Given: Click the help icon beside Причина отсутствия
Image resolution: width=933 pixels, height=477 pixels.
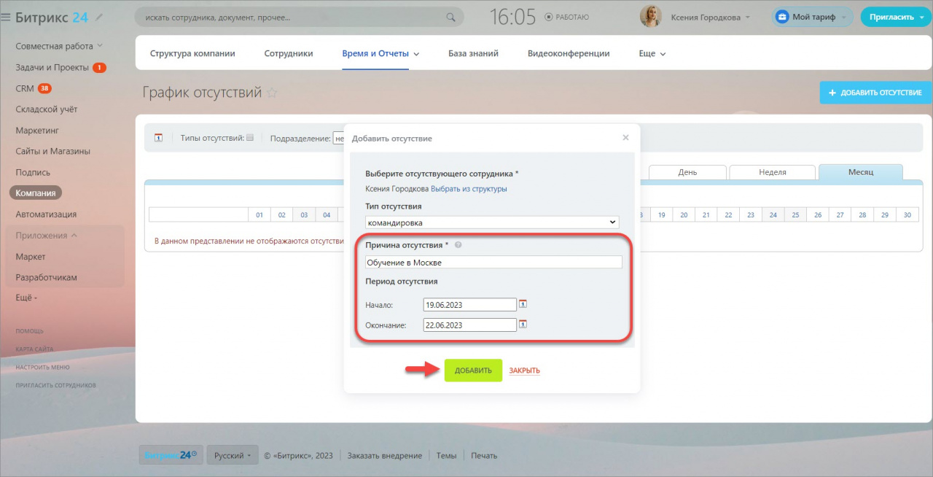Looking at the screenshot, I should [x=458, y=246].
